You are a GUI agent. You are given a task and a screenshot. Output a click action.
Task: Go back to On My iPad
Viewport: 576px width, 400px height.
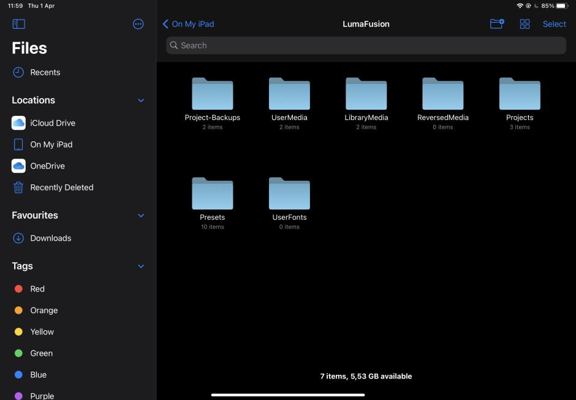(x=188, y=25)
